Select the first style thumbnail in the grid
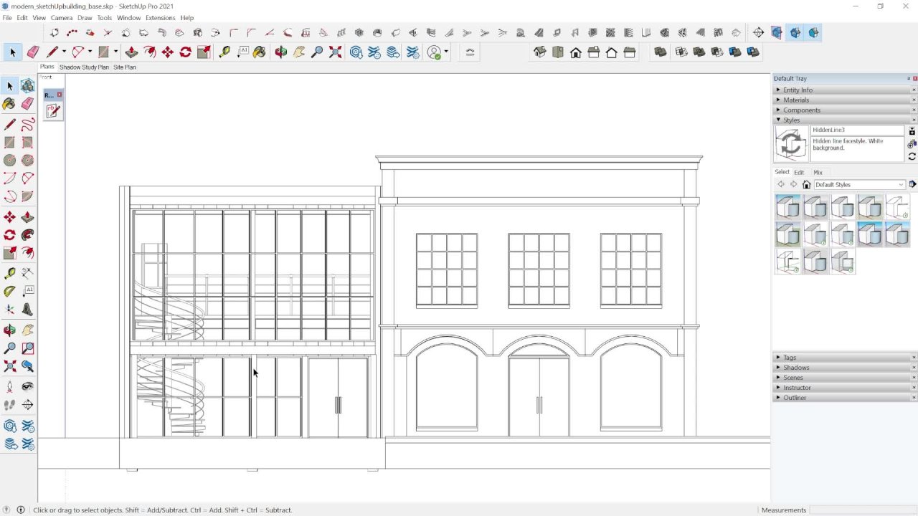918x516 pixels. (x=787, y=207)
